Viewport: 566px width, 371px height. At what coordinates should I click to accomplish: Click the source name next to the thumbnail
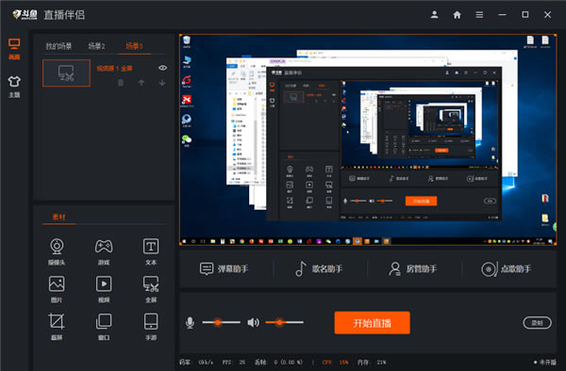pos(114,68)
